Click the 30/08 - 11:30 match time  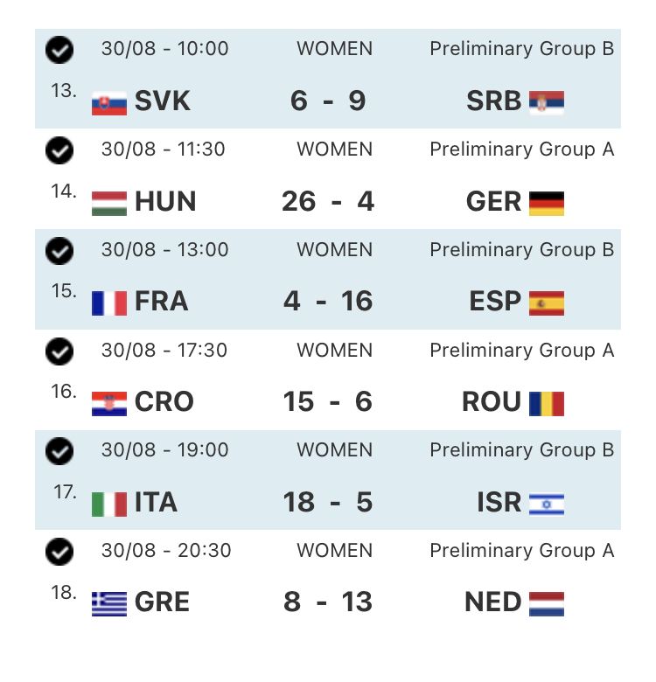(164, 150)
